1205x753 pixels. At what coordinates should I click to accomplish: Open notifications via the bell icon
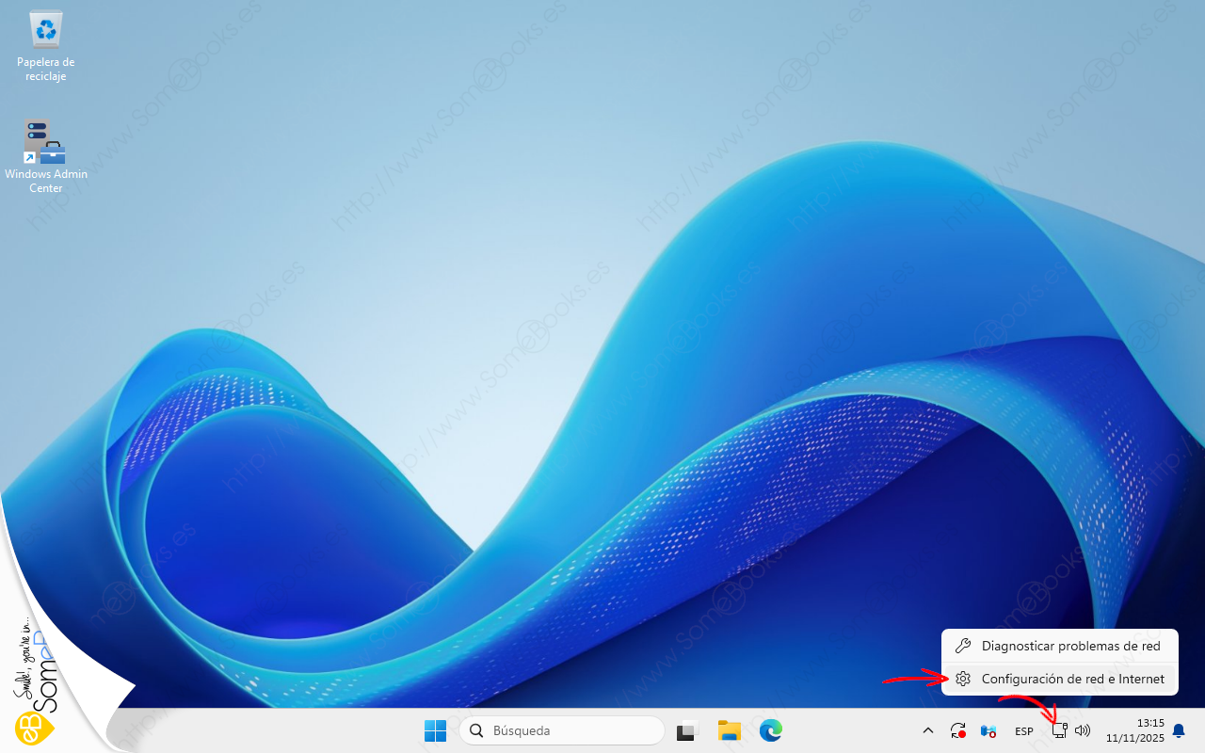pyautogui.click(x=1178, y=730)
